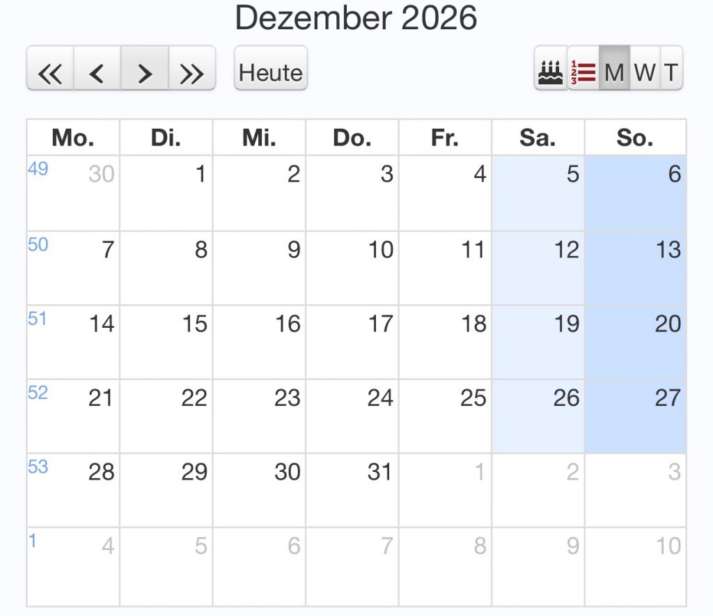The height and width of the screenshot is (616, 713).
Task: Open the numbered list view
Action: tap(583, 70)
